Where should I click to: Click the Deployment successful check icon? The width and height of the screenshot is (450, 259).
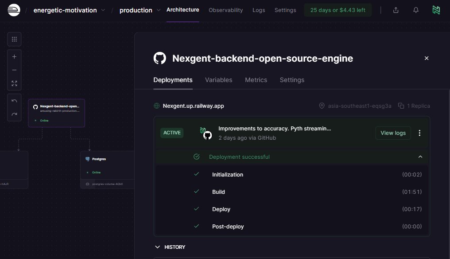pyautogui.click(x=196, y=157)
